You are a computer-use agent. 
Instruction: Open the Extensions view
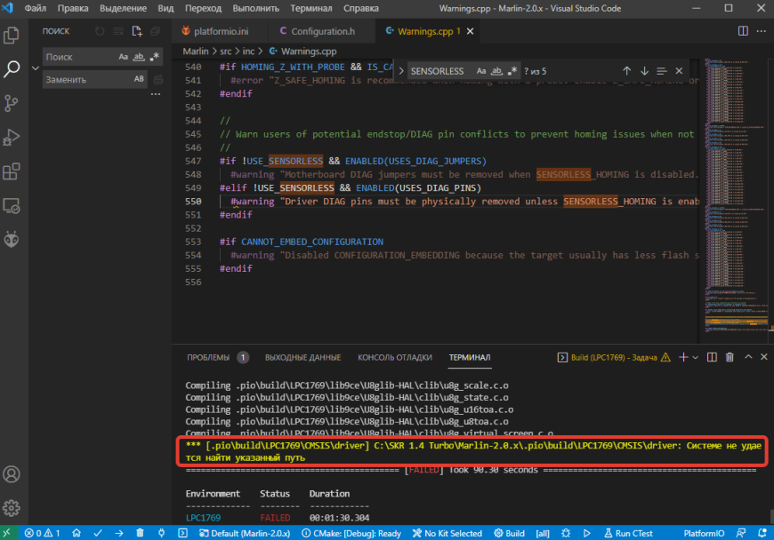(x=12, y=171)
